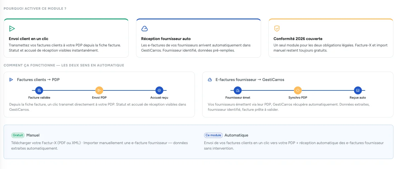398x169 pixels.
Task: Click the orange 'Envoi PDP' step icon
Action: (x=99, y=90)
